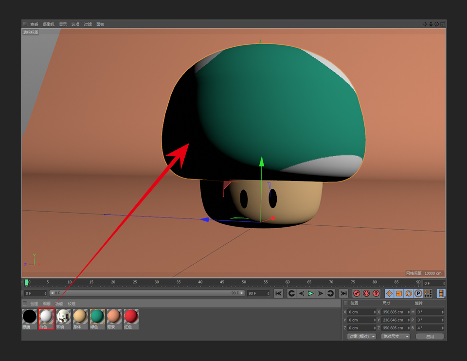Open the 摄像机 menu in the viewport
This screenshot has height=361, width=467.
pyautogui.click(x=49, y=24)
